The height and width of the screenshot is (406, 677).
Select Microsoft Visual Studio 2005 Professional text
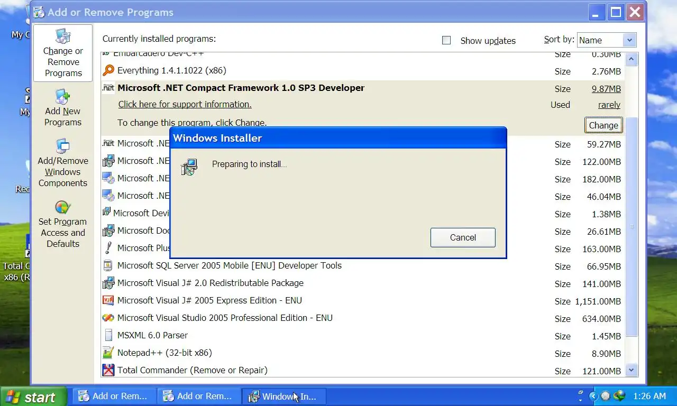pyautogui.click(x=225, y=318)
